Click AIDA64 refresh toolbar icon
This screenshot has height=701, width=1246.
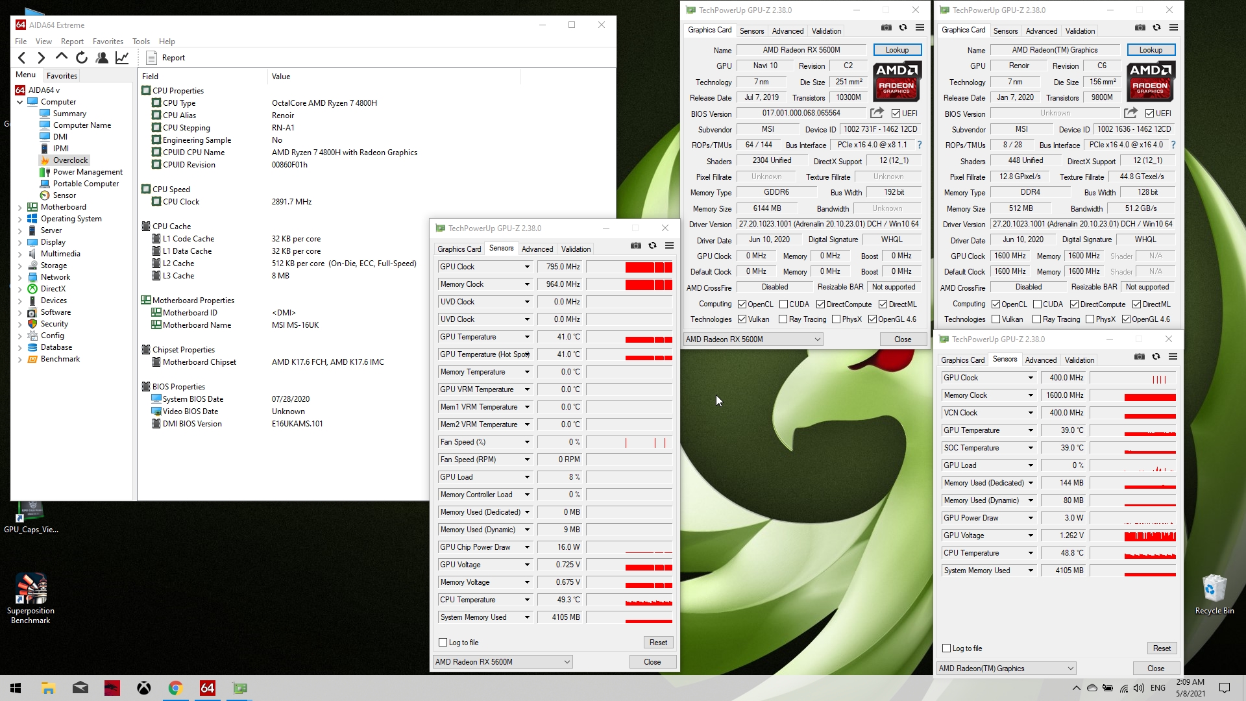[x=82, y=58]
